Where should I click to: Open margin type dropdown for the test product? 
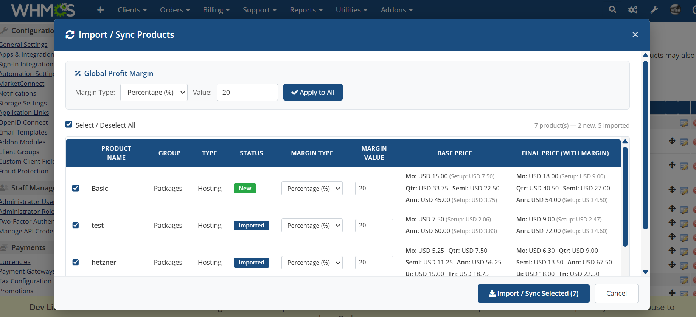point(312,226)
